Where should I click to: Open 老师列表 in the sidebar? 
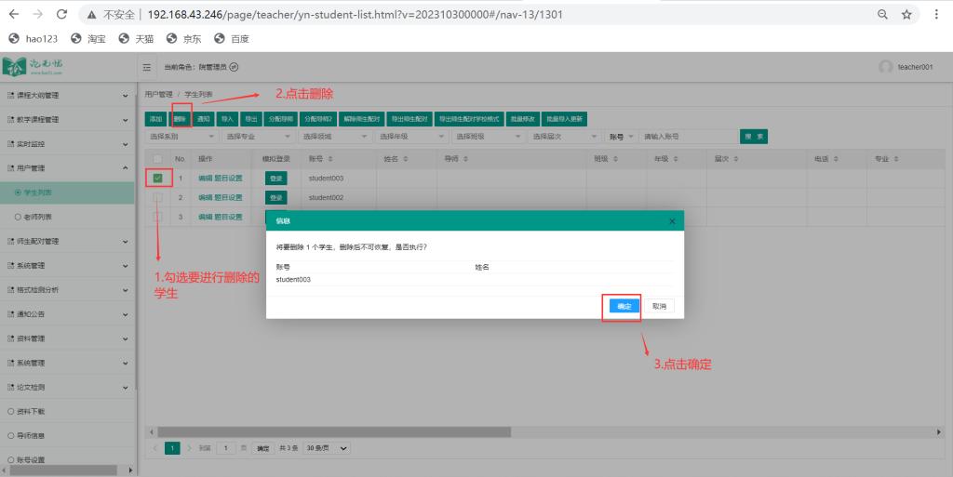tap(38, 217)
